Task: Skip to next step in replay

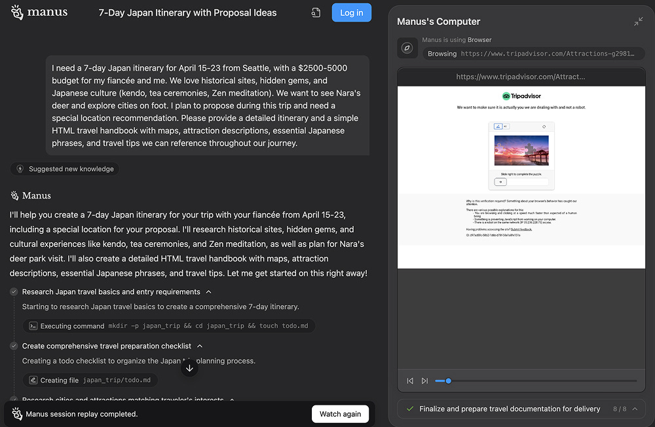Action: click(424, 381)
